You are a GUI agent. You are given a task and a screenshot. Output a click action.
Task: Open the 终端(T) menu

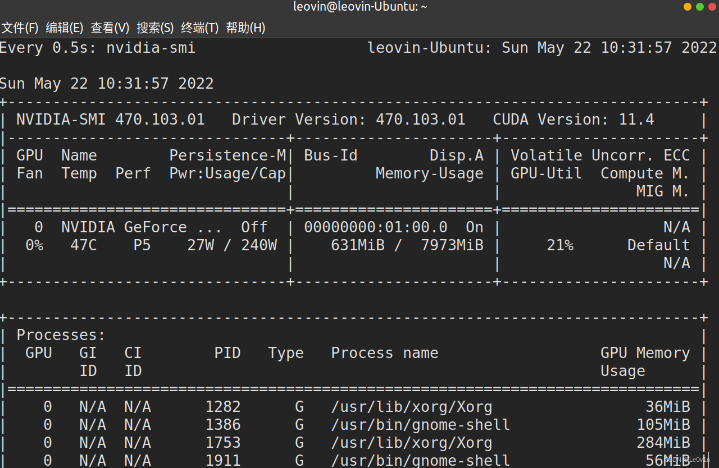click(200, 27)
